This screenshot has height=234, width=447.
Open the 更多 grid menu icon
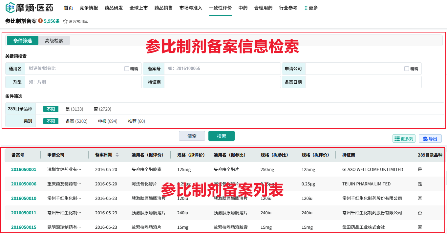pos(306,8)
